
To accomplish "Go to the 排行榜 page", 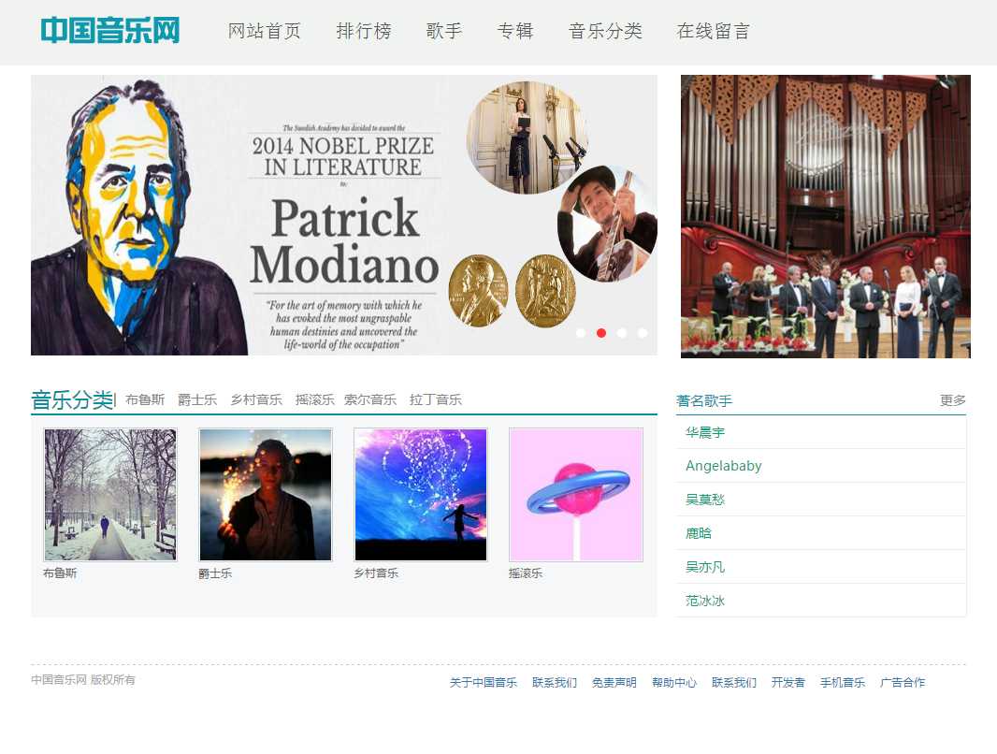I will [364, 31].
